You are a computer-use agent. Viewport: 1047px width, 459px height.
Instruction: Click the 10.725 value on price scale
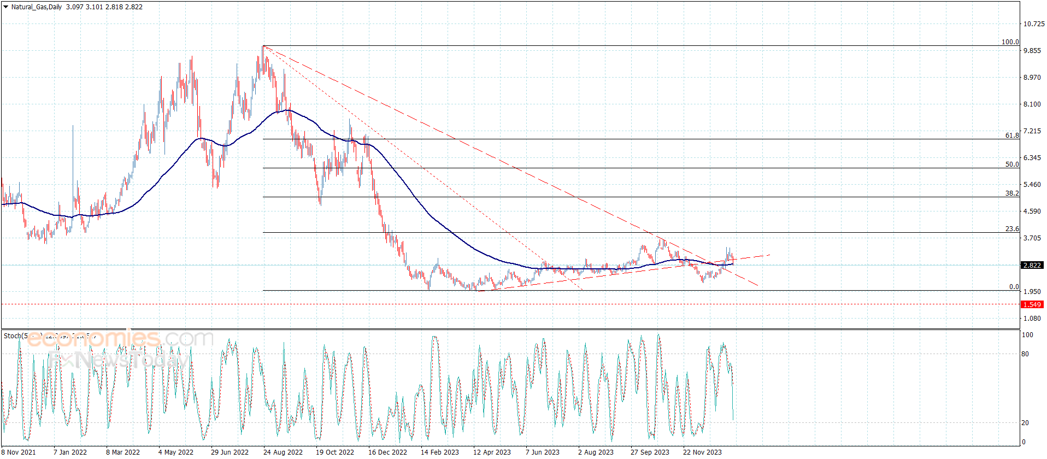point(1034,24)
